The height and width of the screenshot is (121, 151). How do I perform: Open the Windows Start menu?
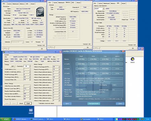6,119
